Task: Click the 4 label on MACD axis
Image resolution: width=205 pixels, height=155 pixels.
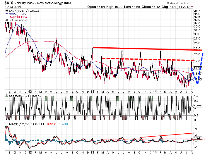Action: point(196,129)
